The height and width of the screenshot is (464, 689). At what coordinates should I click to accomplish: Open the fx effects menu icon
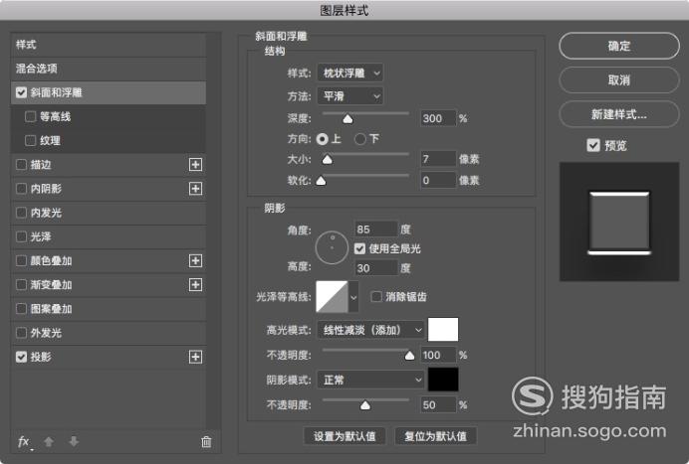pos(24,441)
